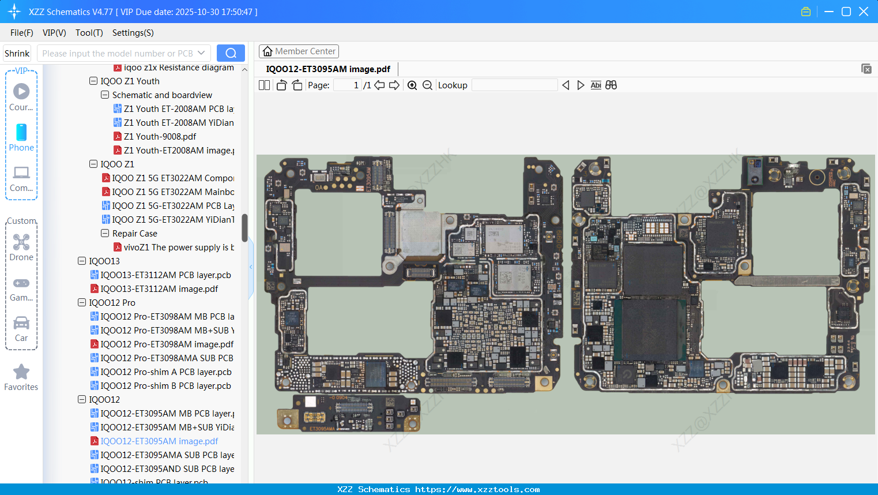This screenshot has height=495, width=878.
Task: Click the Abi text search icon
Action: pyautogui.click(x=596, y=85)
